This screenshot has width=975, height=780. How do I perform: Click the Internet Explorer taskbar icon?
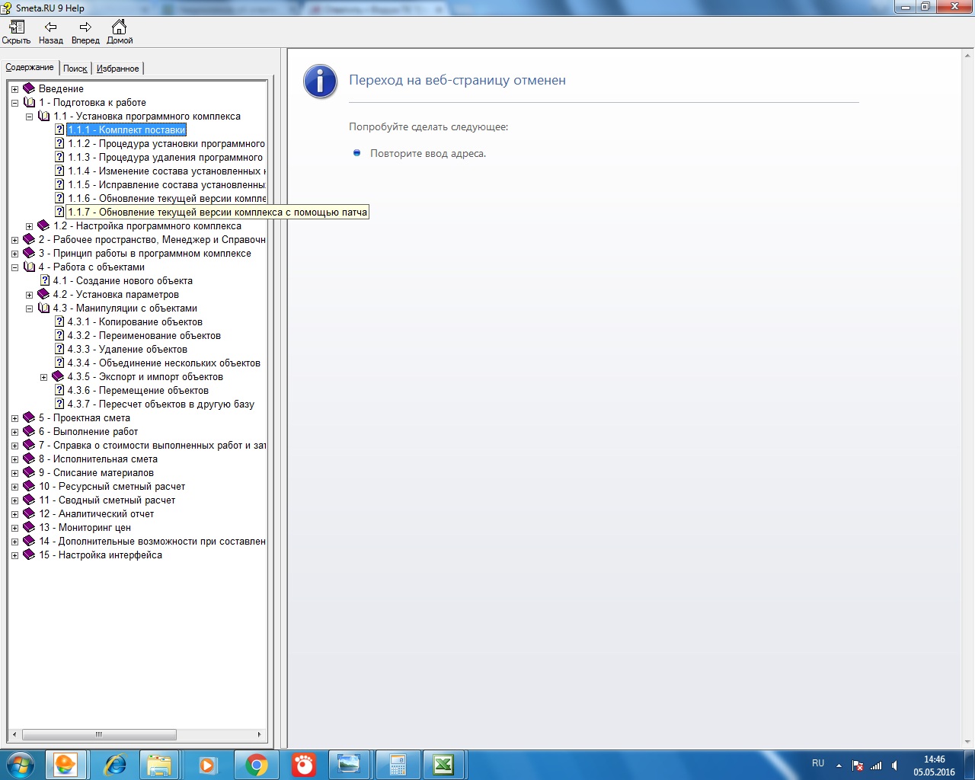click(115, 765)
